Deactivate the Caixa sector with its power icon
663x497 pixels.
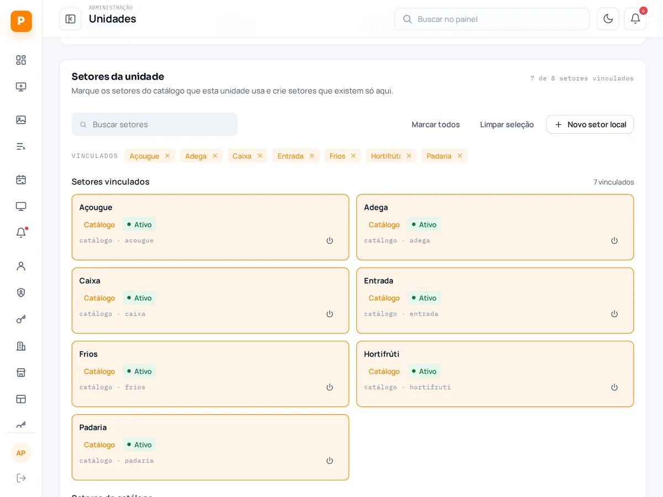coord(330,314)
